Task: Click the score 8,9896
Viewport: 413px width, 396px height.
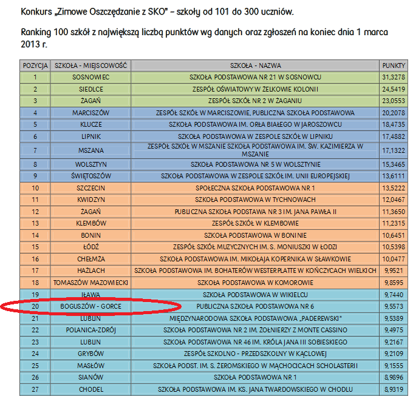Action: tap(394, 378)
